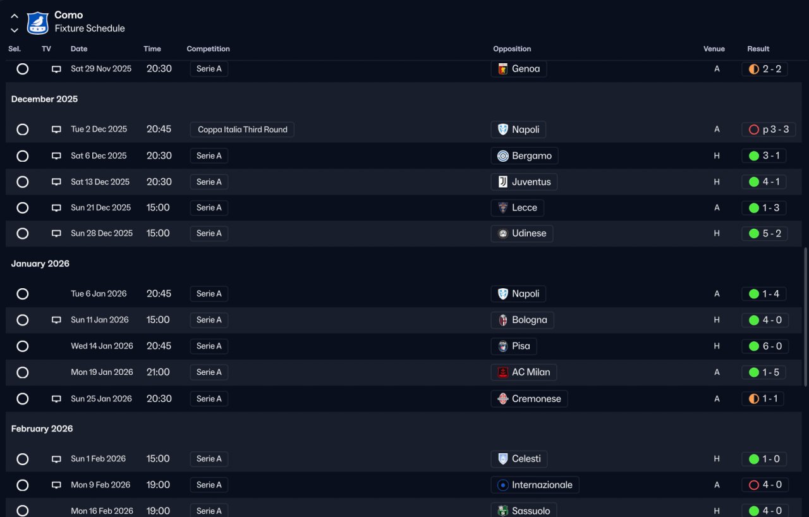Click the vertical scrollbar on the fixture list
This screenshot has width=809, height=517.
(805, 317)
